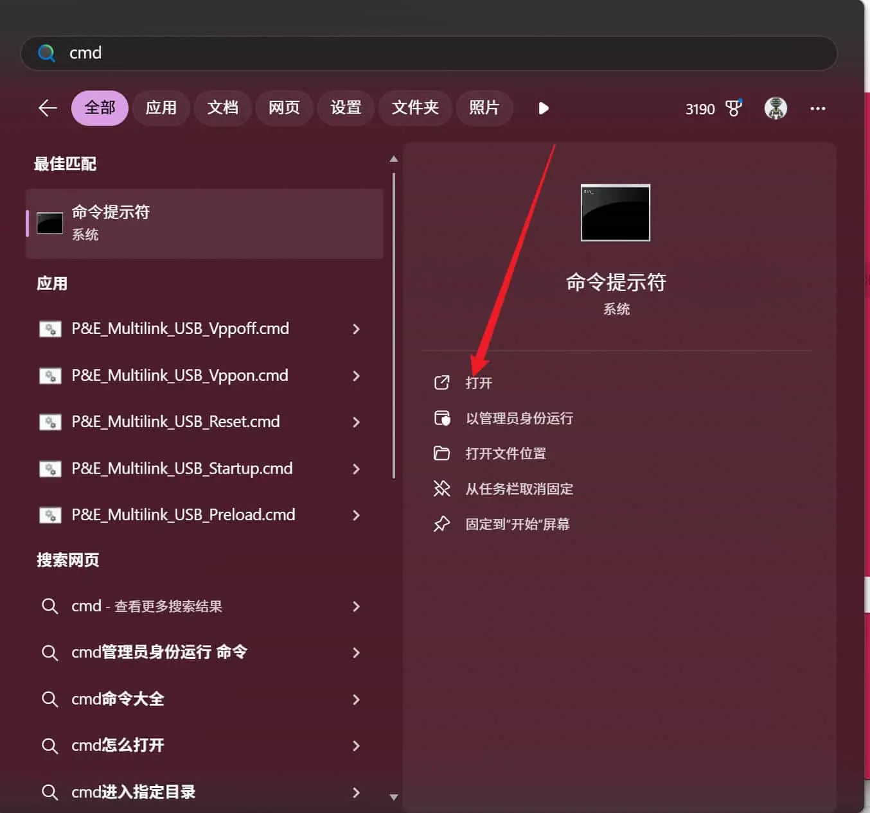
Task: Switch to the 应用 filter tab
Action: (x=161, y=108)
